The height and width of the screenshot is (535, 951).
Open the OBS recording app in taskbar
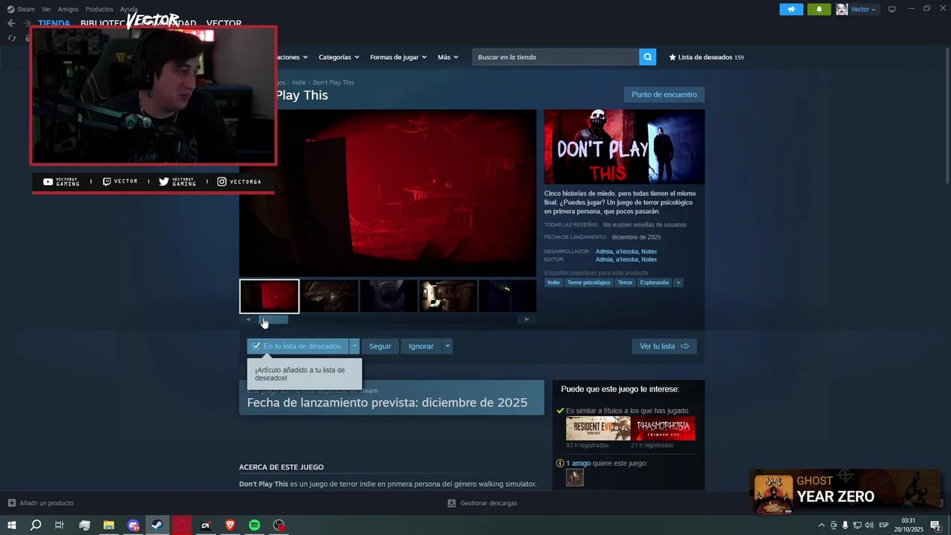tap(279, 525)
